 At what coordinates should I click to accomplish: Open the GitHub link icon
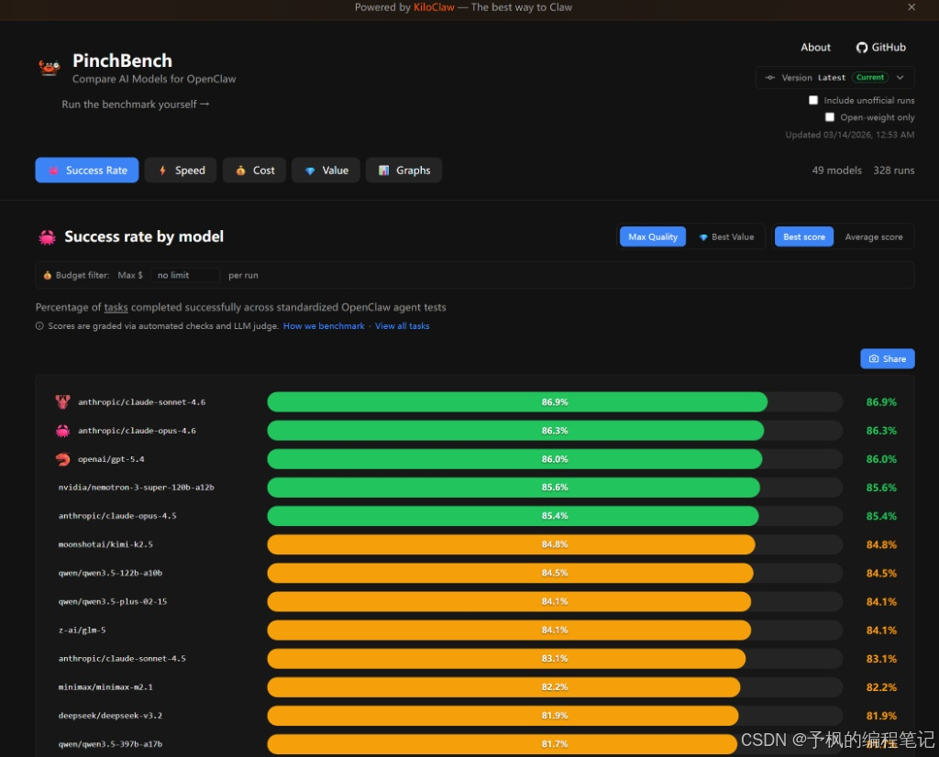[862, 48]
